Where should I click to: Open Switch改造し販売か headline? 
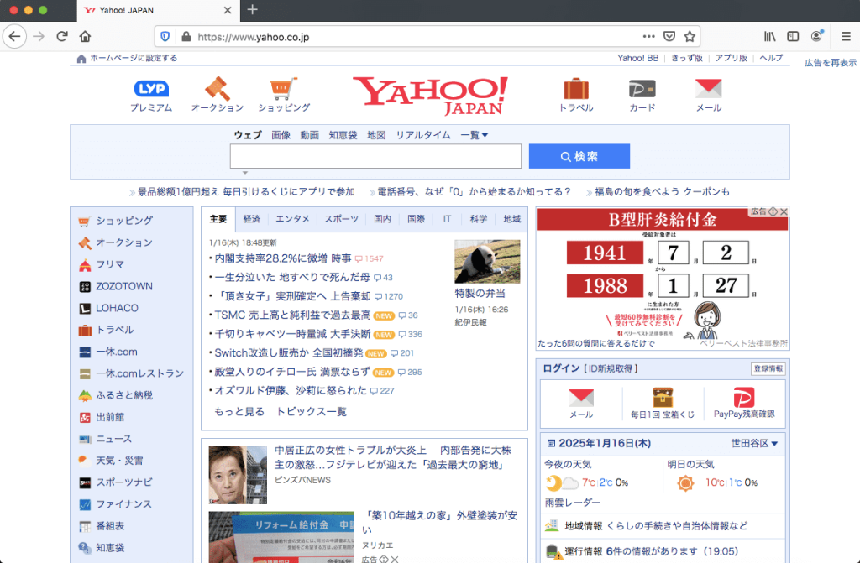tap(289, 352)
